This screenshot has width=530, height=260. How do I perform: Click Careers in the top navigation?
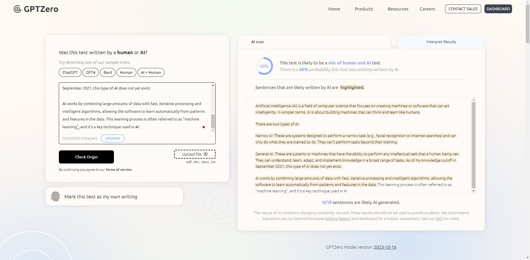click(427, 9)
